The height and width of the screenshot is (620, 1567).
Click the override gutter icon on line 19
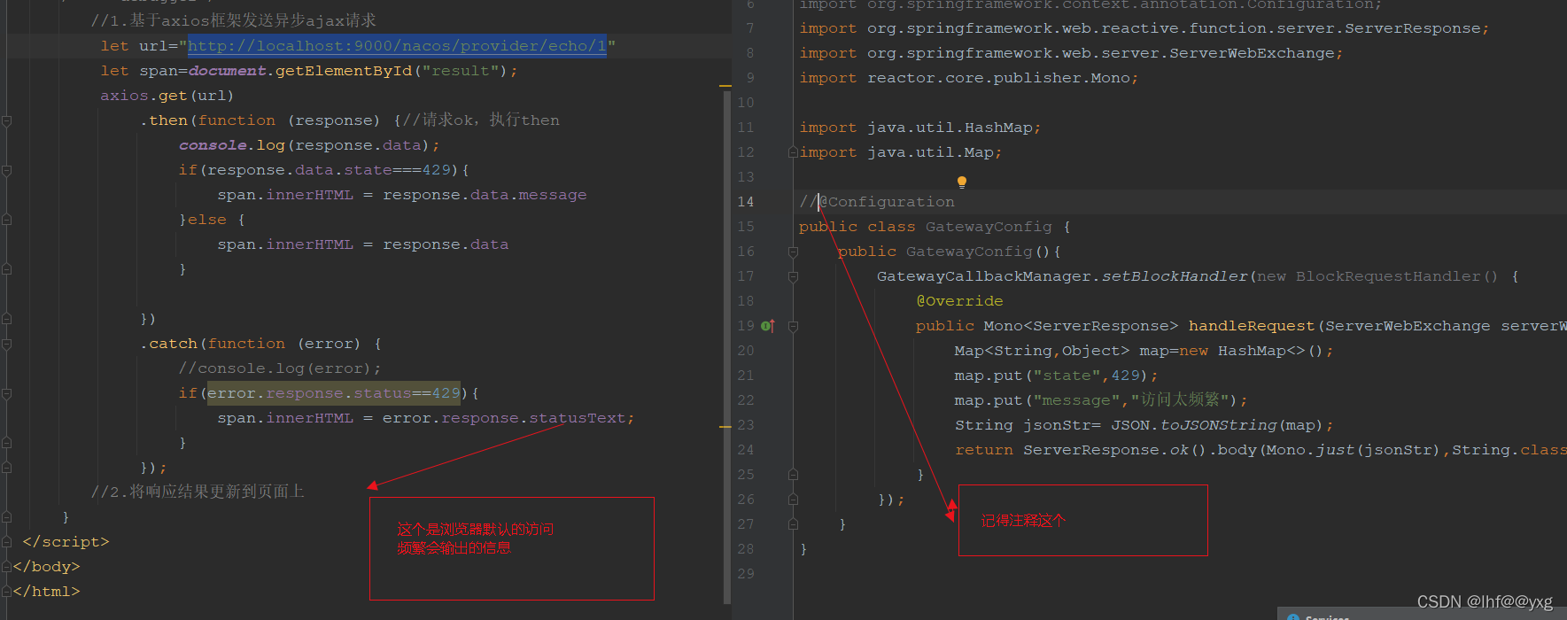point(768,326)
